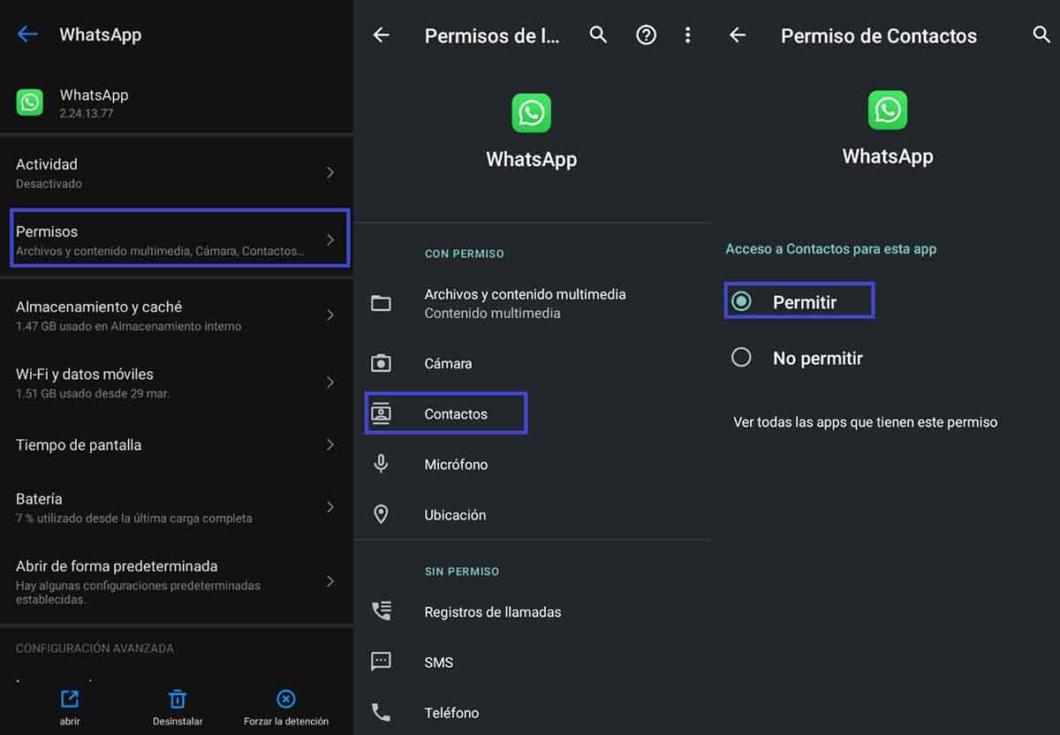This screenshot has height=735, width=1060.
Task: Open Cámara permission row
Action: point(532,363)
